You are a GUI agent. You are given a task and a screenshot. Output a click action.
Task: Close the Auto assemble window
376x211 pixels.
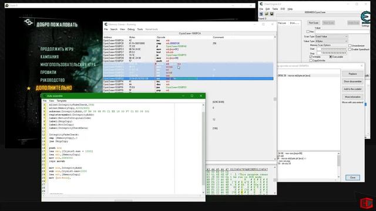tap(201, 96)
